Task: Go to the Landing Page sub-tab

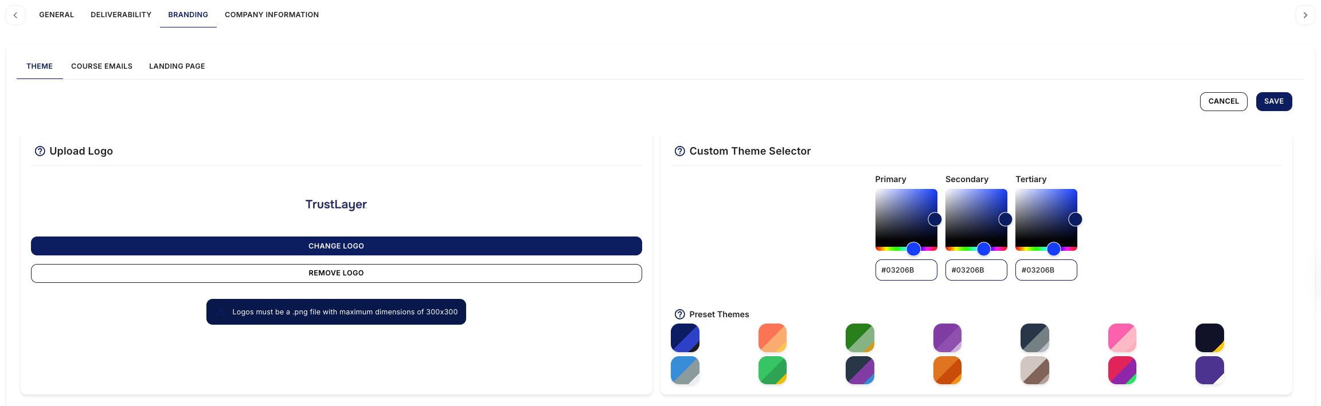Action: [x=177, y=66]
